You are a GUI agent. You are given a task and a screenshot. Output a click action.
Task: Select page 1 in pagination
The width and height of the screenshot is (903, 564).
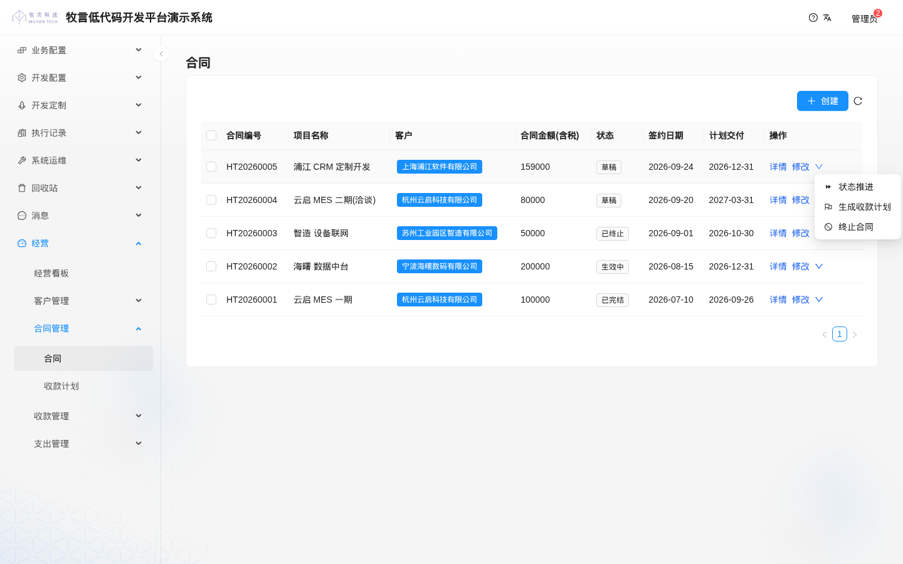(840, 334)
